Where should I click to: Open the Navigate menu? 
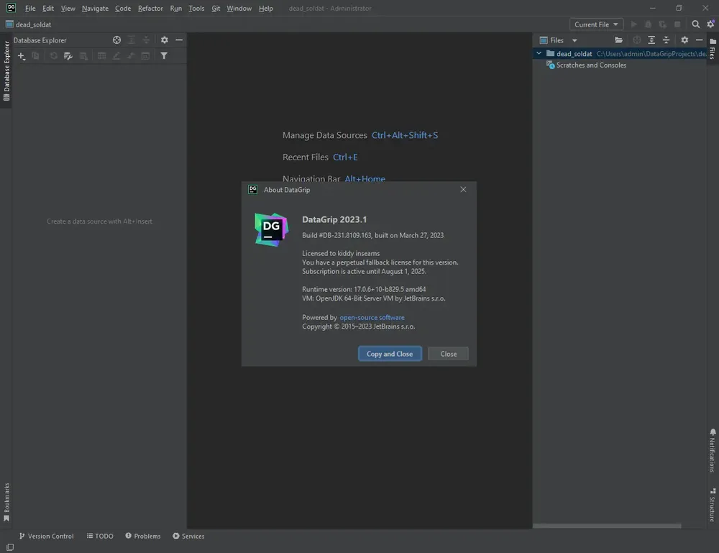coord(95,8)
